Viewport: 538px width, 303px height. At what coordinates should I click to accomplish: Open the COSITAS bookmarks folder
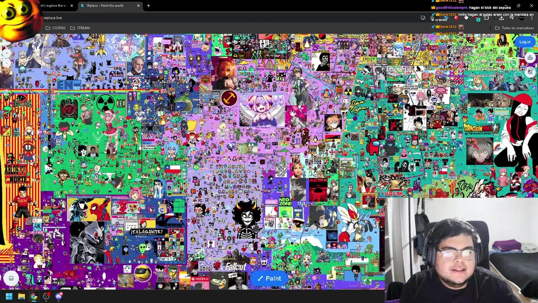tap(55, 28)
